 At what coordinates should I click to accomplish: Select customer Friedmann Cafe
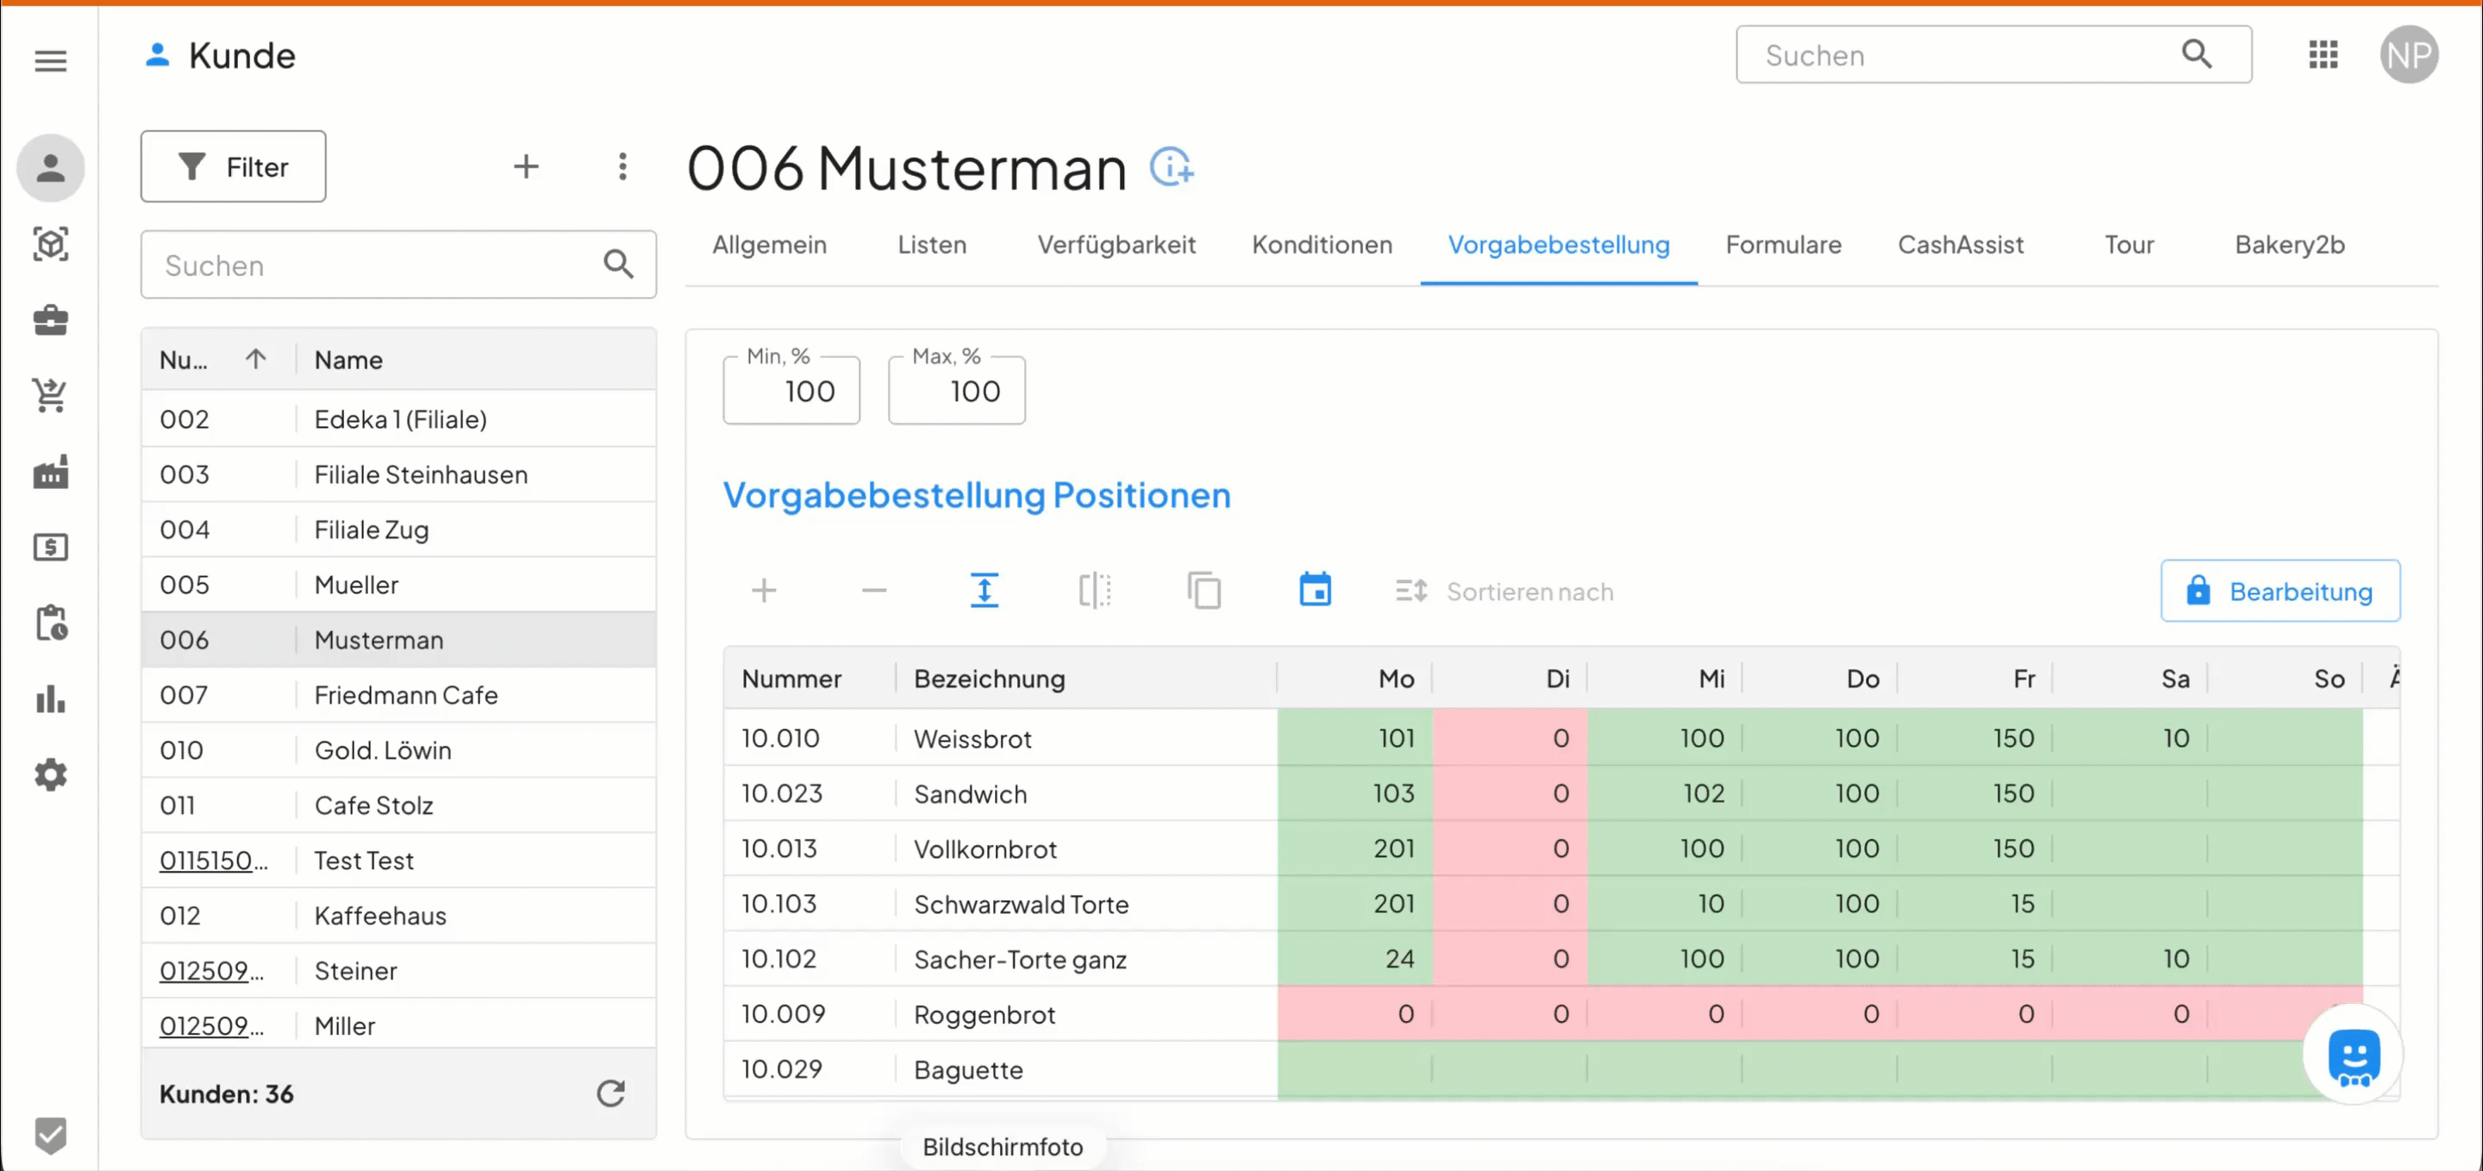(398, 695)
